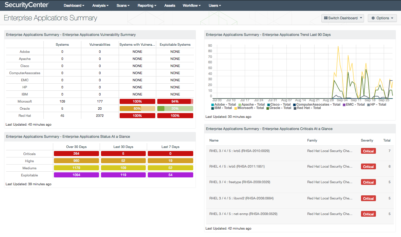401x237 pixels.
Task: Click Red Hat 100% systems with vulnerabilities bar
Action: [137, 116]
